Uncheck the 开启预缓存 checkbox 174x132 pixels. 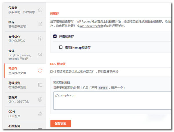pos(55,36)
